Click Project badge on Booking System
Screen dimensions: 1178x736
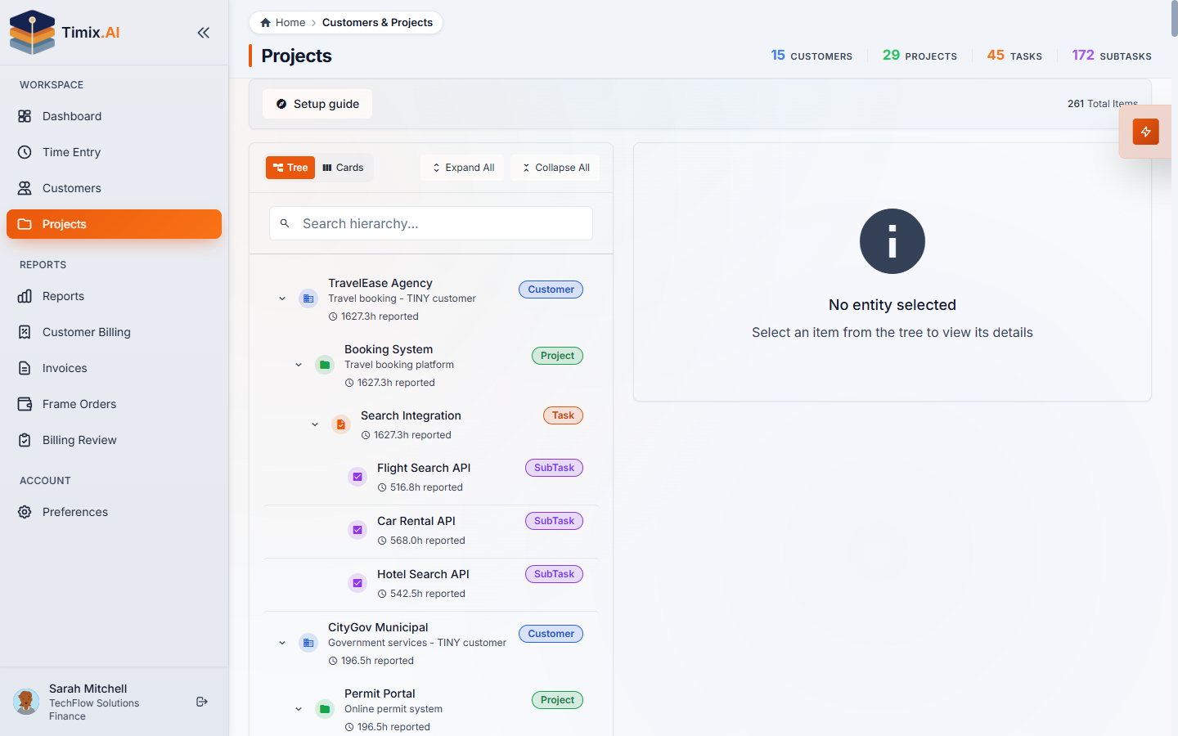click(x=557, y=356)
